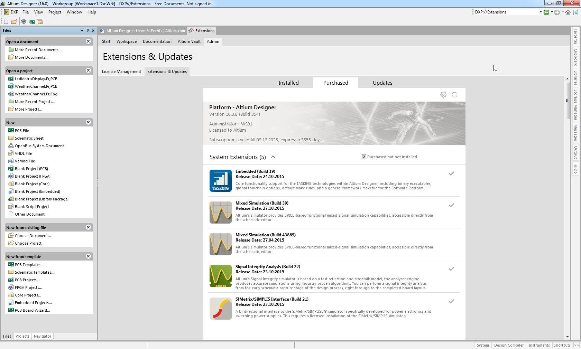
Task: Click the VHDL File icon
Action: 11,153
